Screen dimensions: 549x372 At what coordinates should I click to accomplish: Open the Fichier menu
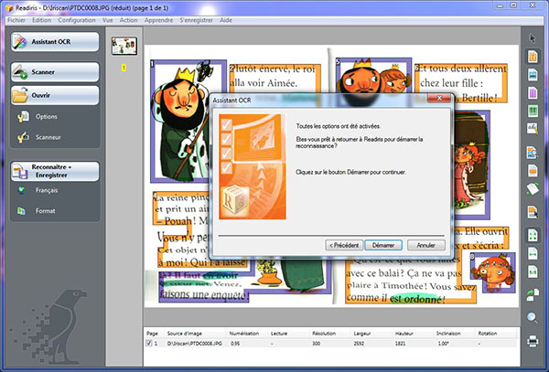[x=16, y=18]
